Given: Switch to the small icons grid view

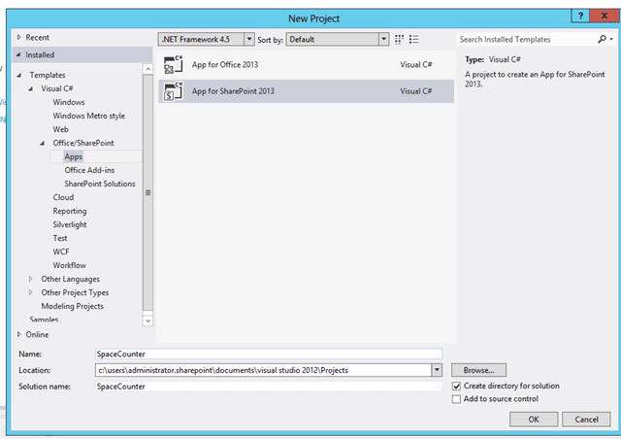Looking at the screenshot, I should coord(399,39).
